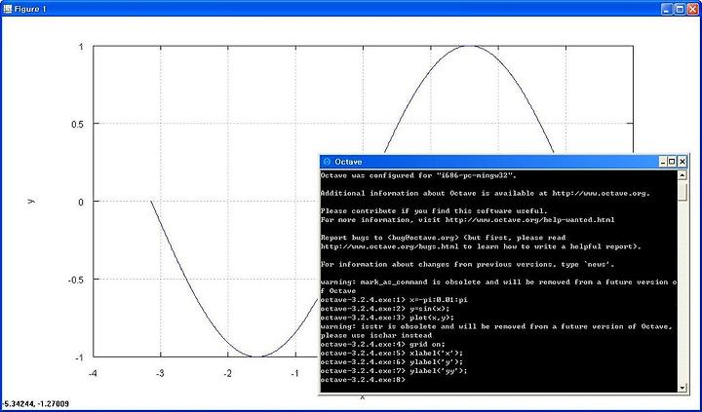Click the x-axis tick label -2
The width and height of the screenshot is (702, 412).
[228, 374]
